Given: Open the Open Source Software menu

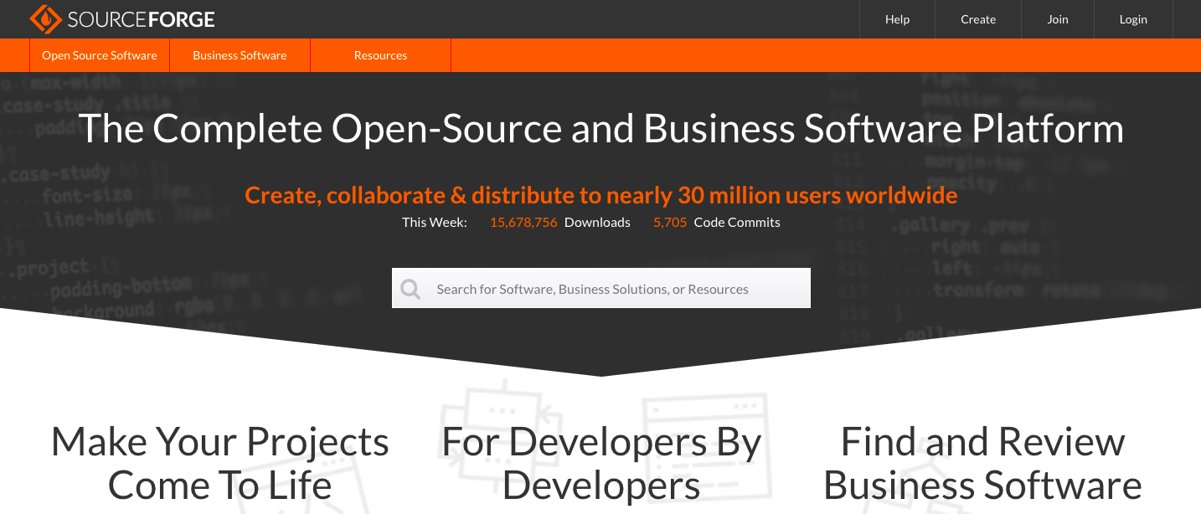Looking at the screenshot, I should 100,55.
